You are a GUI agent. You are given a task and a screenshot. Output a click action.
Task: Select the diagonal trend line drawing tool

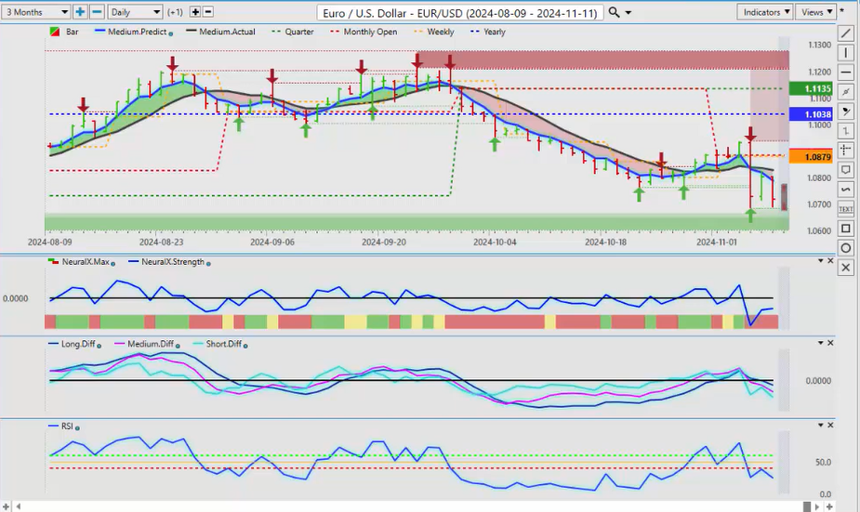(845, 33)
